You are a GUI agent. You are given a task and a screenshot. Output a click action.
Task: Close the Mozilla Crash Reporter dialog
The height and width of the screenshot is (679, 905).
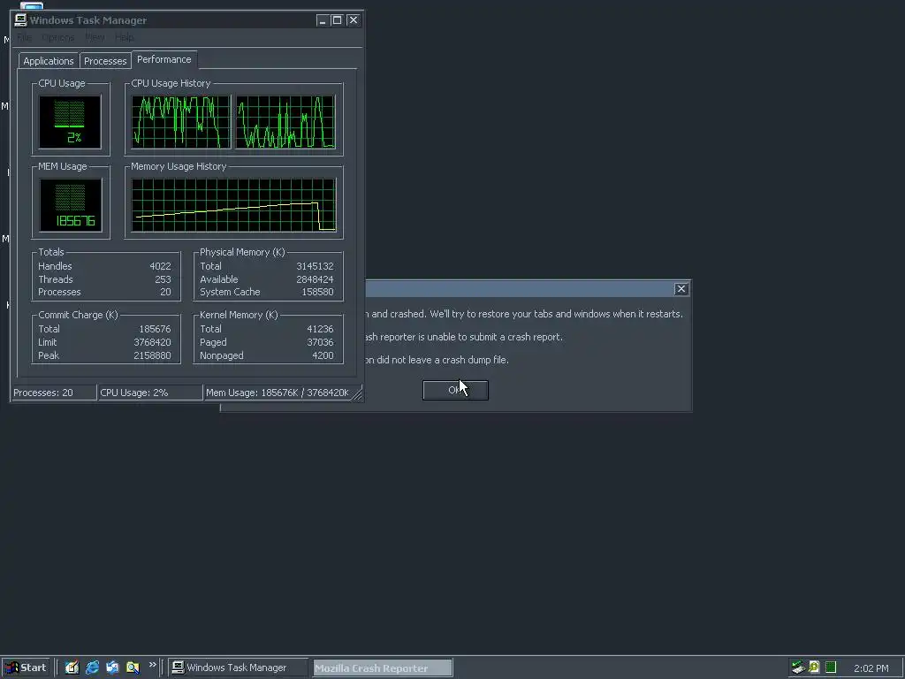pyautogui.click(x=681, y=289)
